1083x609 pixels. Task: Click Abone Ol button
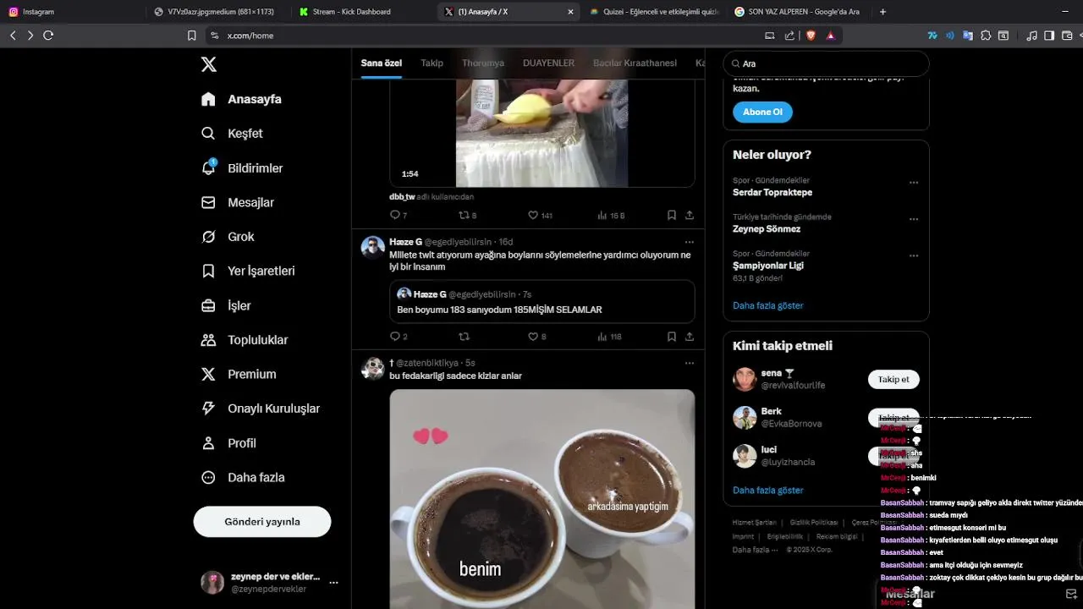tap(762, 112)
